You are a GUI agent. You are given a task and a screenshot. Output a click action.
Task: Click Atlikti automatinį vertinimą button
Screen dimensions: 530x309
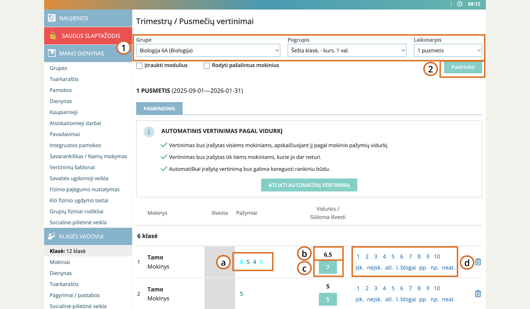tap(309, 185)
